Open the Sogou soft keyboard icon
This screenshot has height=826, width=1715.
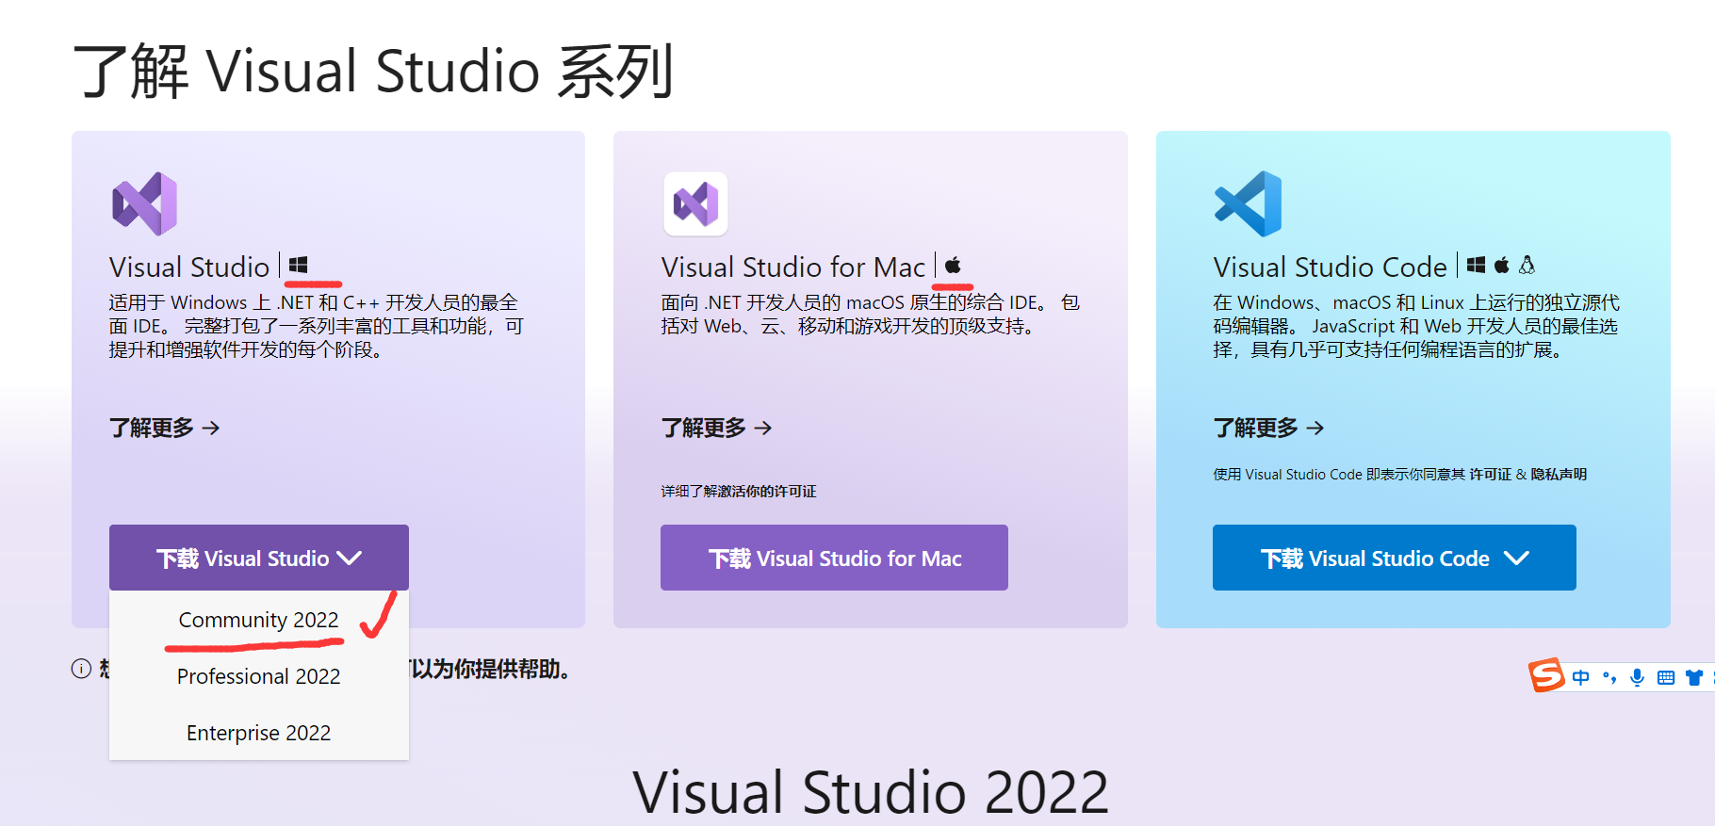[1666, 677]
